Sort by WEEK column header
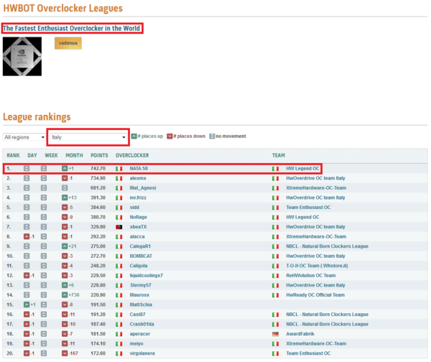 (x=52, y=155)
